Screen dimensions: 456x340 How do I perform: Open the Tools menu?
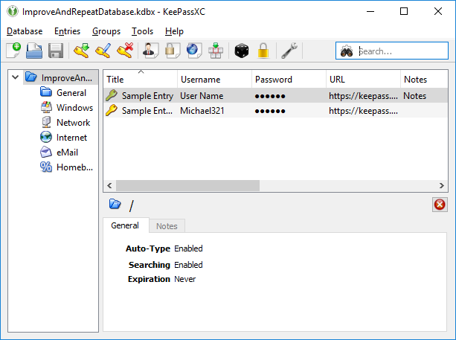pos(142,31)
